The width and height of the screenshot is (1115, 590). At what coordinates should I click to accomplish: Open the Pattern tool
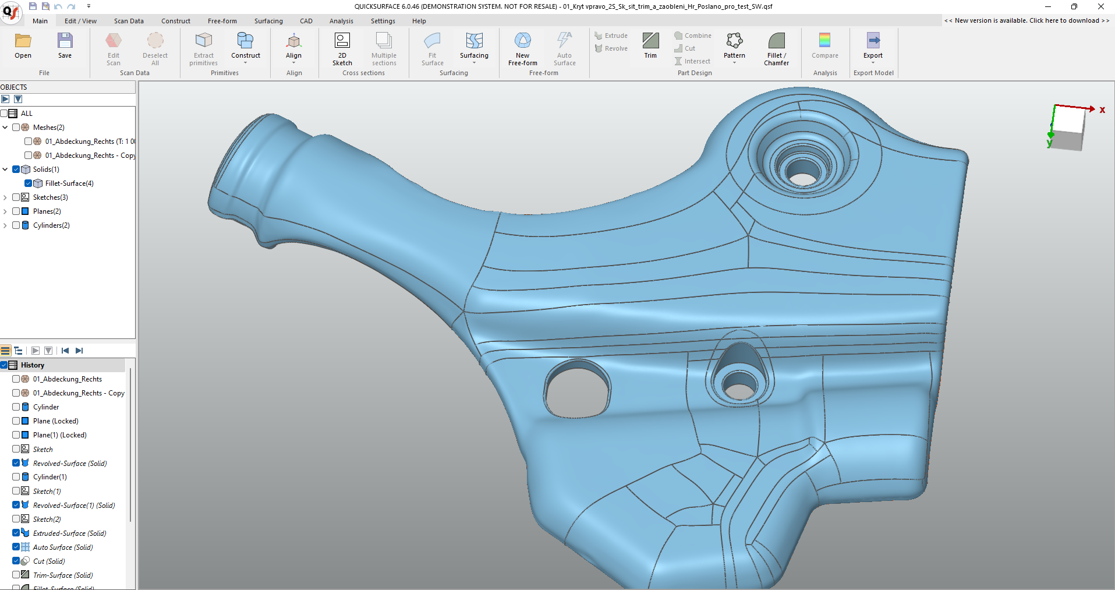click(734, 46)
